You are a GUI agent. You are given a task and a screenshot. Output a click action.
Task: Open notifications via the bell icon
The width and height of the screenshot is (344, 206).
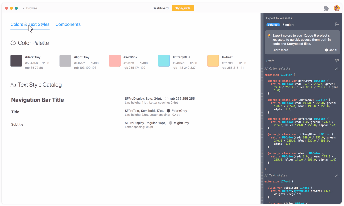pyautogui.click(x=326, y=8)
